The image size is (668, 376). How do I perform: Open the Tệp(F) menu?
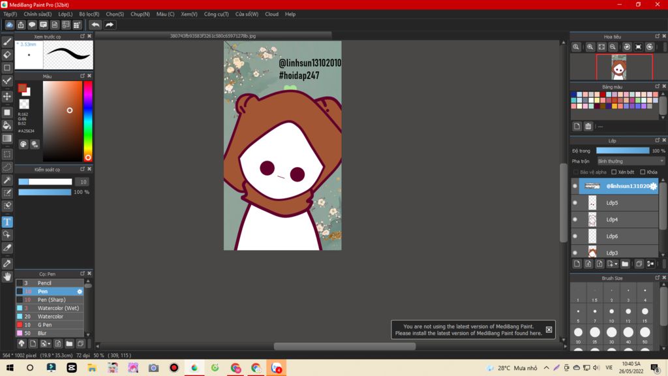10,14
